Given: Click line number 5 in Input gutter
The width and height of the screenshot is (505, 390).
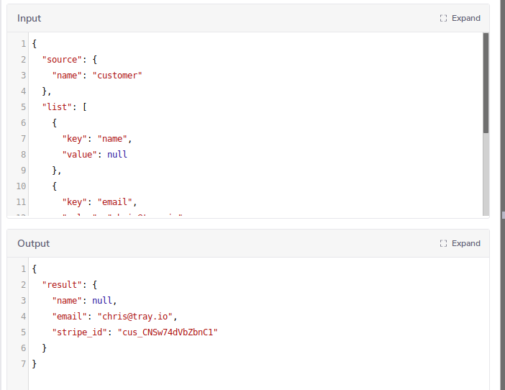Looking at the screenshot, I should 23,107.
